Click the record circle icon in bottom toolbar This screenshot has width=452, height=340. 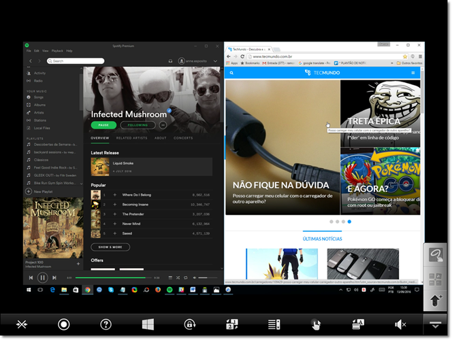[64, 324]
